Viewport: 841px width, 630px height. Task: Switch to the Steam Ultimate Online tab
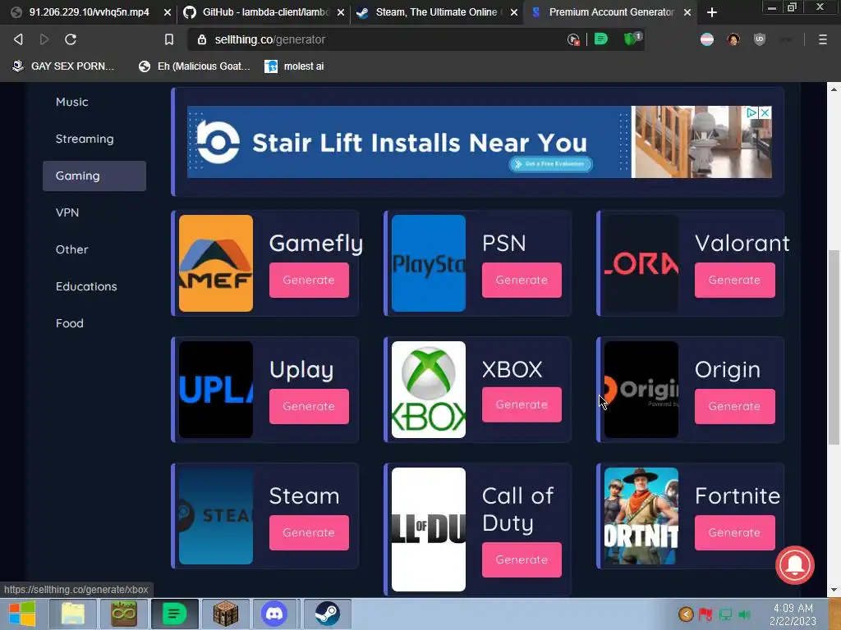coord(437,12)
